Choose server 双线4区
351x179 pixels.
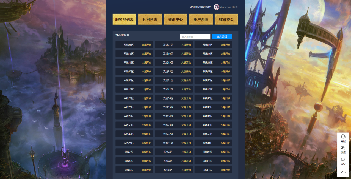coord(213,161)
